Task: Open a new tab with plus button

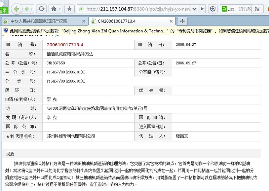Action: click(x=182, y=21)
